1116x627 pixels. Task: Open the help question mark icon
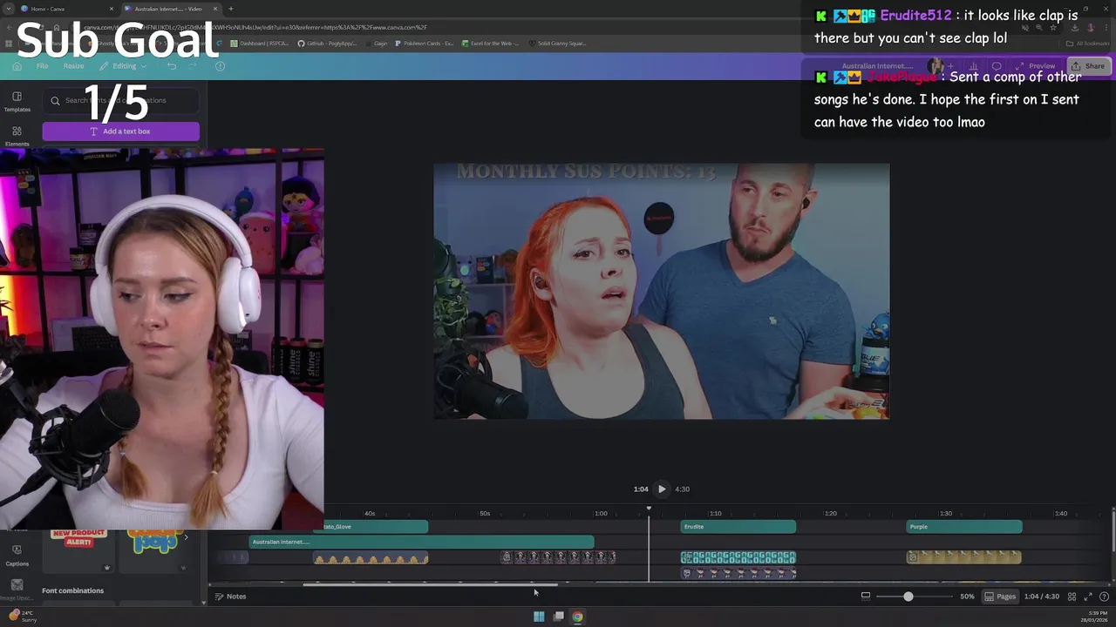[1104, 597]
